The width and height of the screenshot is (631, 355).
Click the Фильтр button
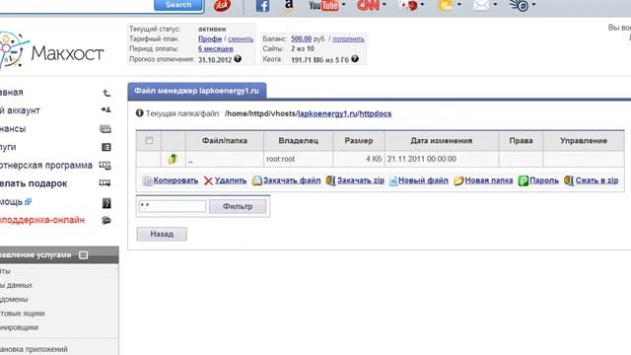click(238, 206)
